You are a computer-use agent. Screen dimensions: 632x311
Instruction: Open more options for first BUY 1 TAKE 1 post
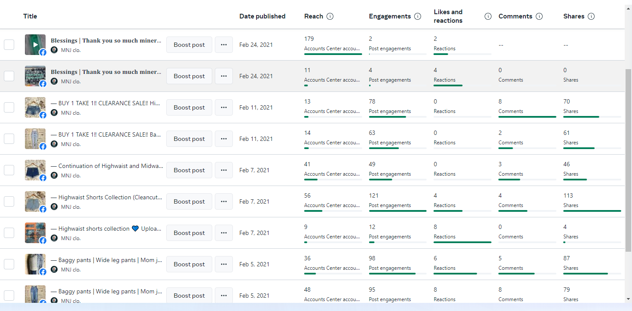(224, 107)
